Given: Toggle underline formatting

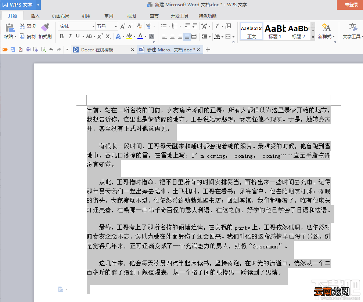Looking at the screenshot, I should (78, 36).
